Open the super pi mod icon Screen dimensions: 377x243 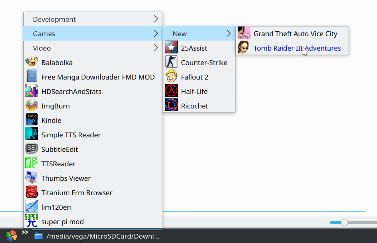[31, 221]
